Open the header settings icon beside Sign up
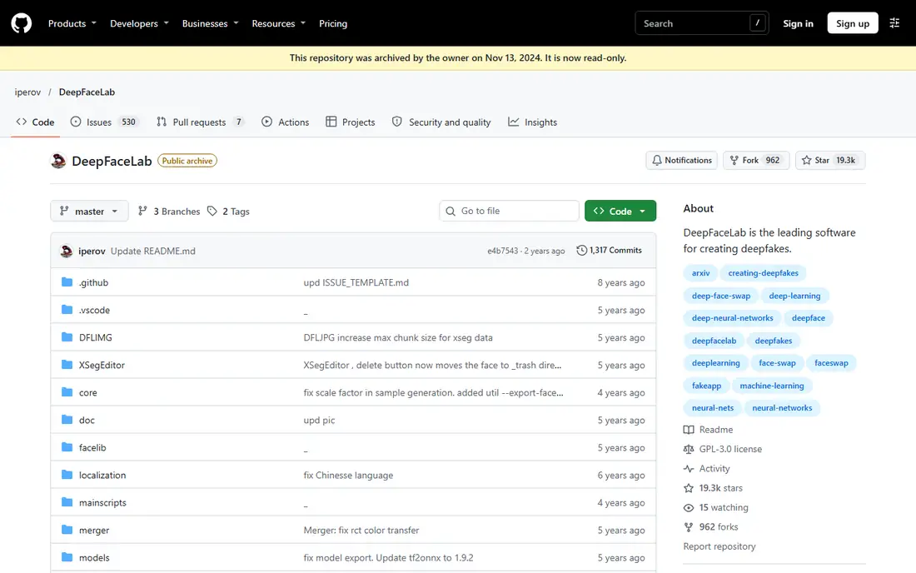Viewport: 916px width, 573px height. [894, 23]
